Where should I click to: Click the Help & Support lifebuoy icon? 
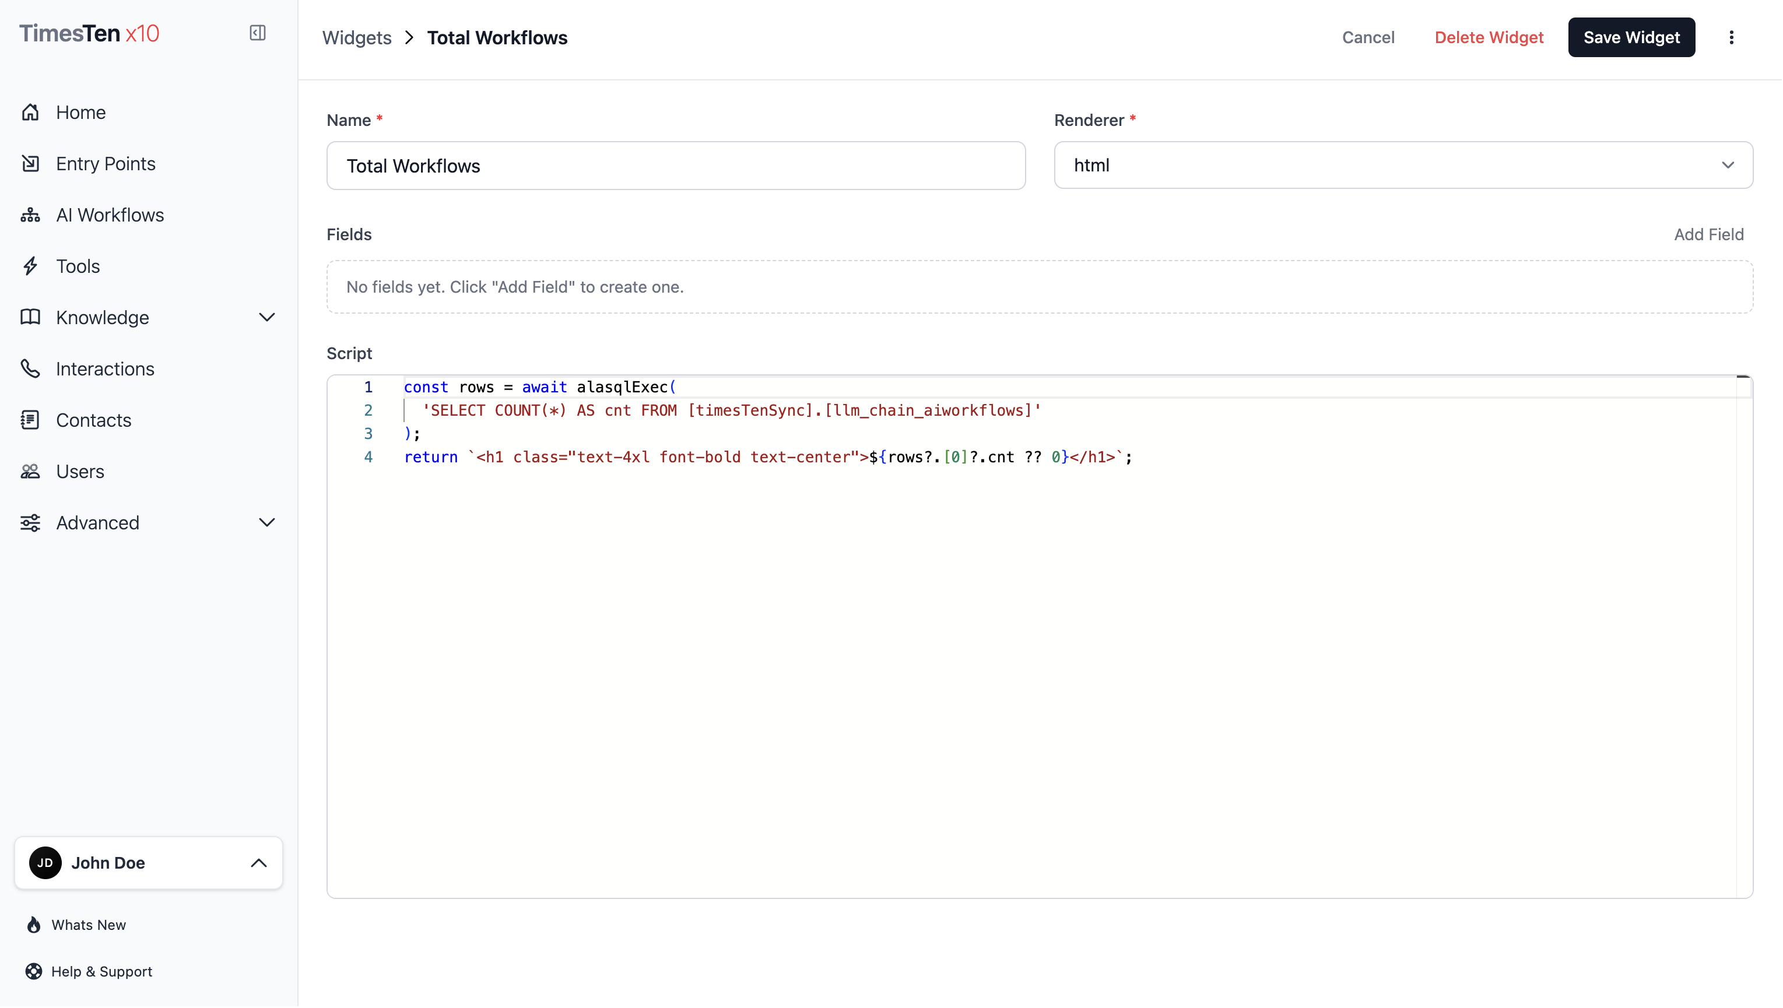click(x=33, y=971)
